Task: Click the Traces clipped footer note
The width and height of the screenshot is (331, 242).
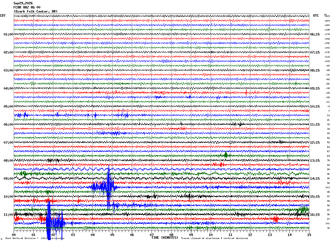Action: (214, 238)
